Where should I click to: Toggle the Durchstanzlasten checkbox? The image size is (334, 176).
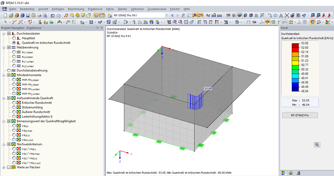[x=9, y=34]
